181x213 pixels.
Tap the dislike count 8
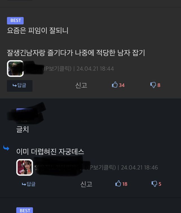click(159, 85)
